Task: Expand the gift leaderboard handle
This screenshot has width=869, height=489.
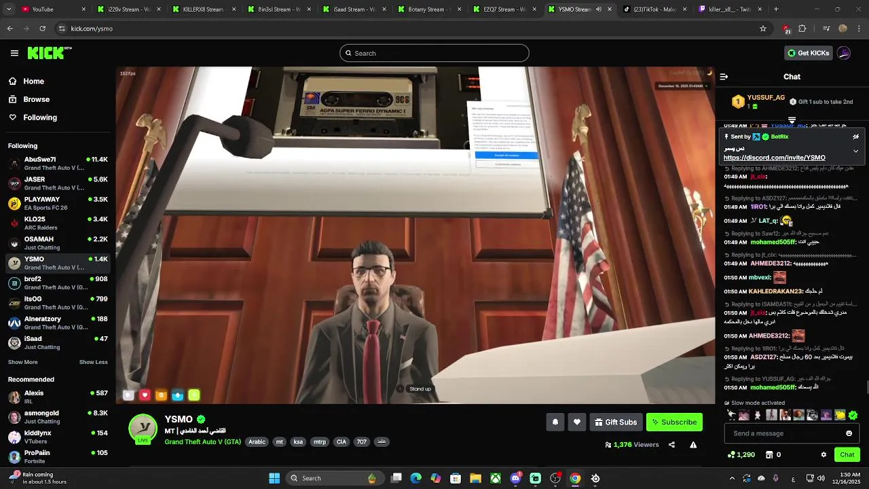Action: 792,120
